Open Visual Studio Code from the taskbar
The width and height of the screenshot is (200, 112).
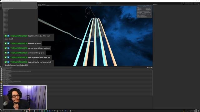pyautogui.click(x=47, y=111)
